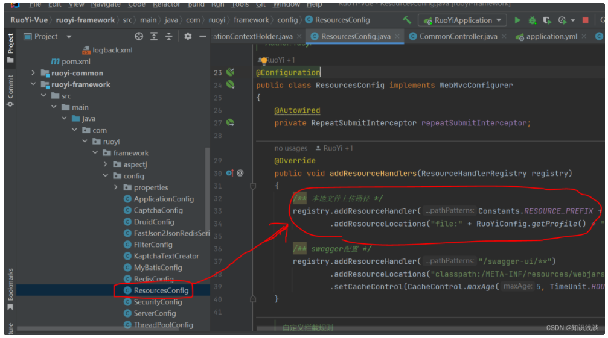Stop the running application red square
608x338 pixels.
point(586,20)
